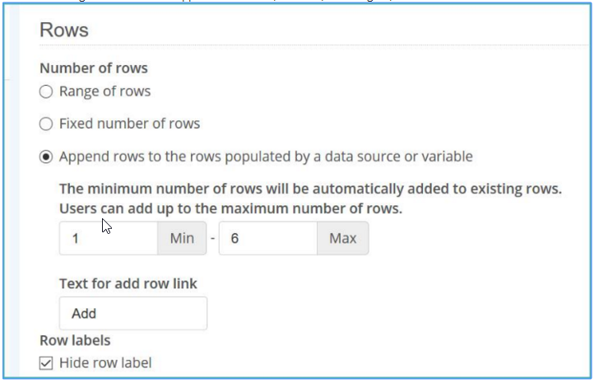The image size is (599, 383).
Task: Click the 'Range of rows' label text
Action: click(x=104, y=91)
